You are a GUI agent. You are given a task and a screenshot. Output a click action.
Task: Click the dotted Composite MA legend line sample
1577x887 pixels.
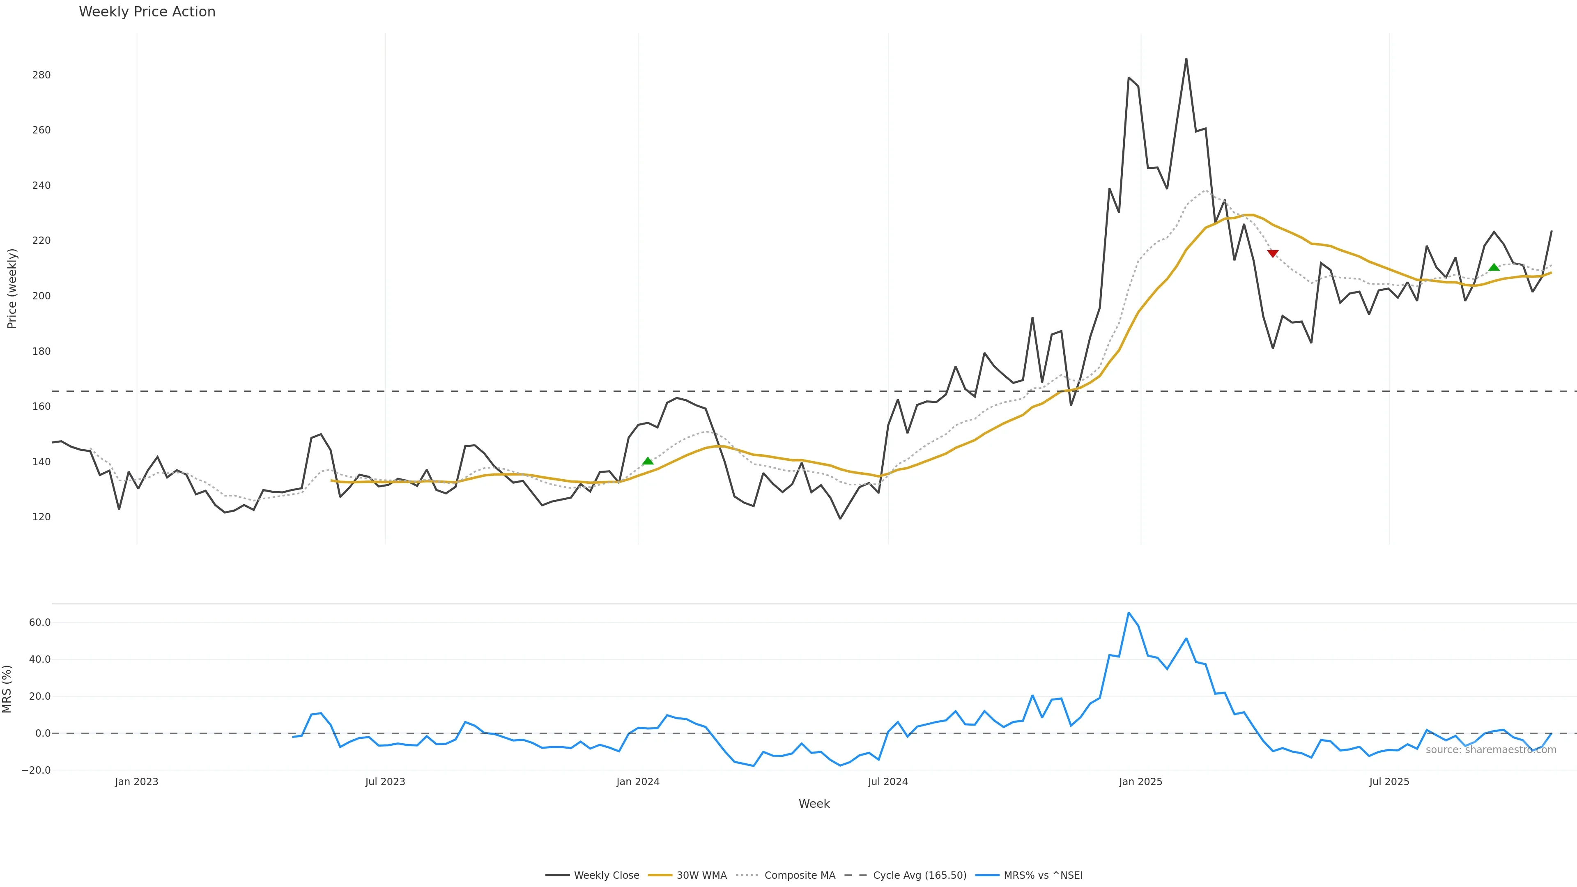(747, 876)
